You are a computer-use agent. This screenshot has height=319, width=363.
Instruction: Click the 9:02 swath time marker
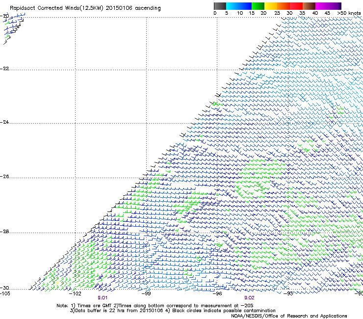tap(249, 298)
